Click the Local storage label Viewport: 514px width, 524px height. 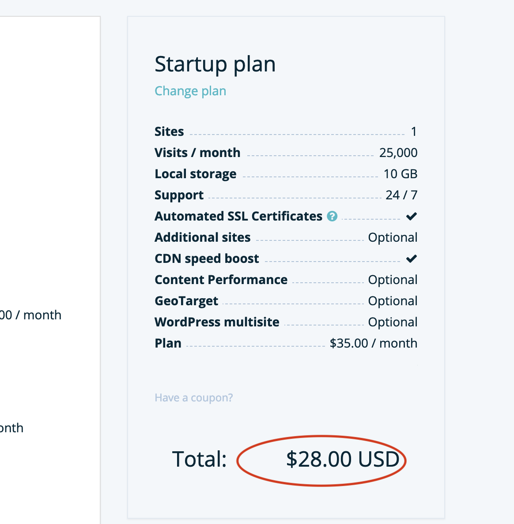195,174
